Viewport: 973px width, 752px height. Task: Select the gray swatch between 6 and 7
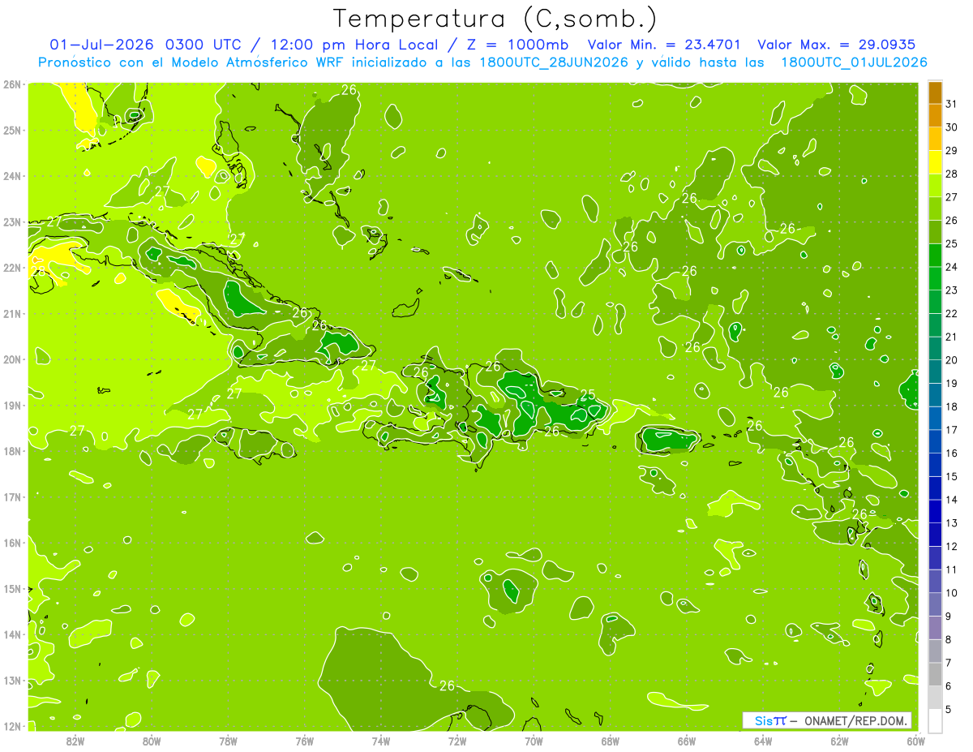pyautogui.click(x=935, y=674)
